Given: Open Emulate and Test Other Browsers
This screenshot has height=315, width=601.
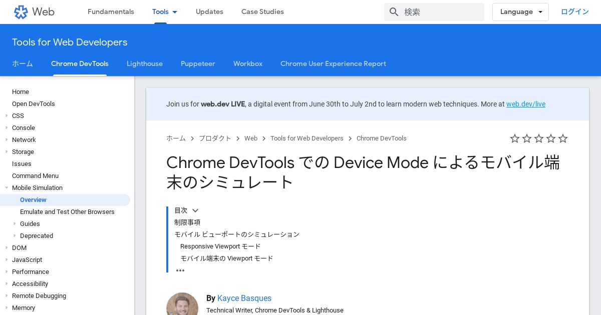Looking at the screenshot, I should 67,212.
